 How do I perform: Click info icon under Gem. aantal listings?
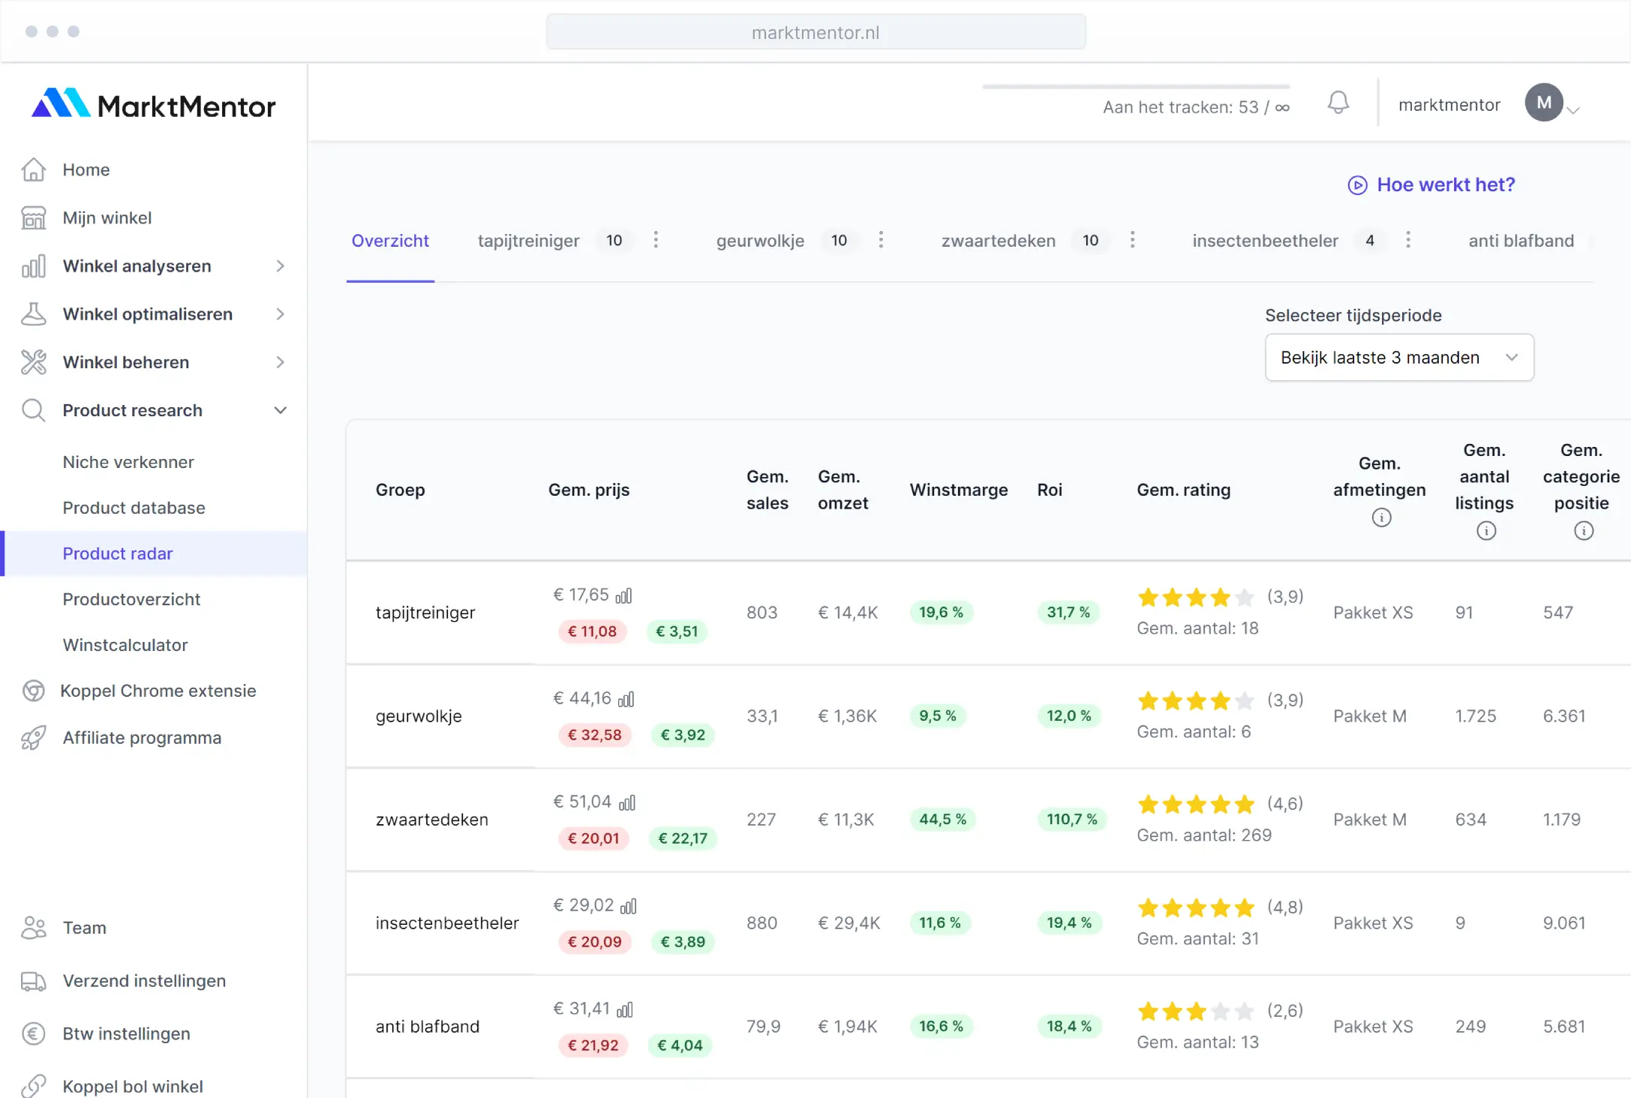coord(1485,531)
